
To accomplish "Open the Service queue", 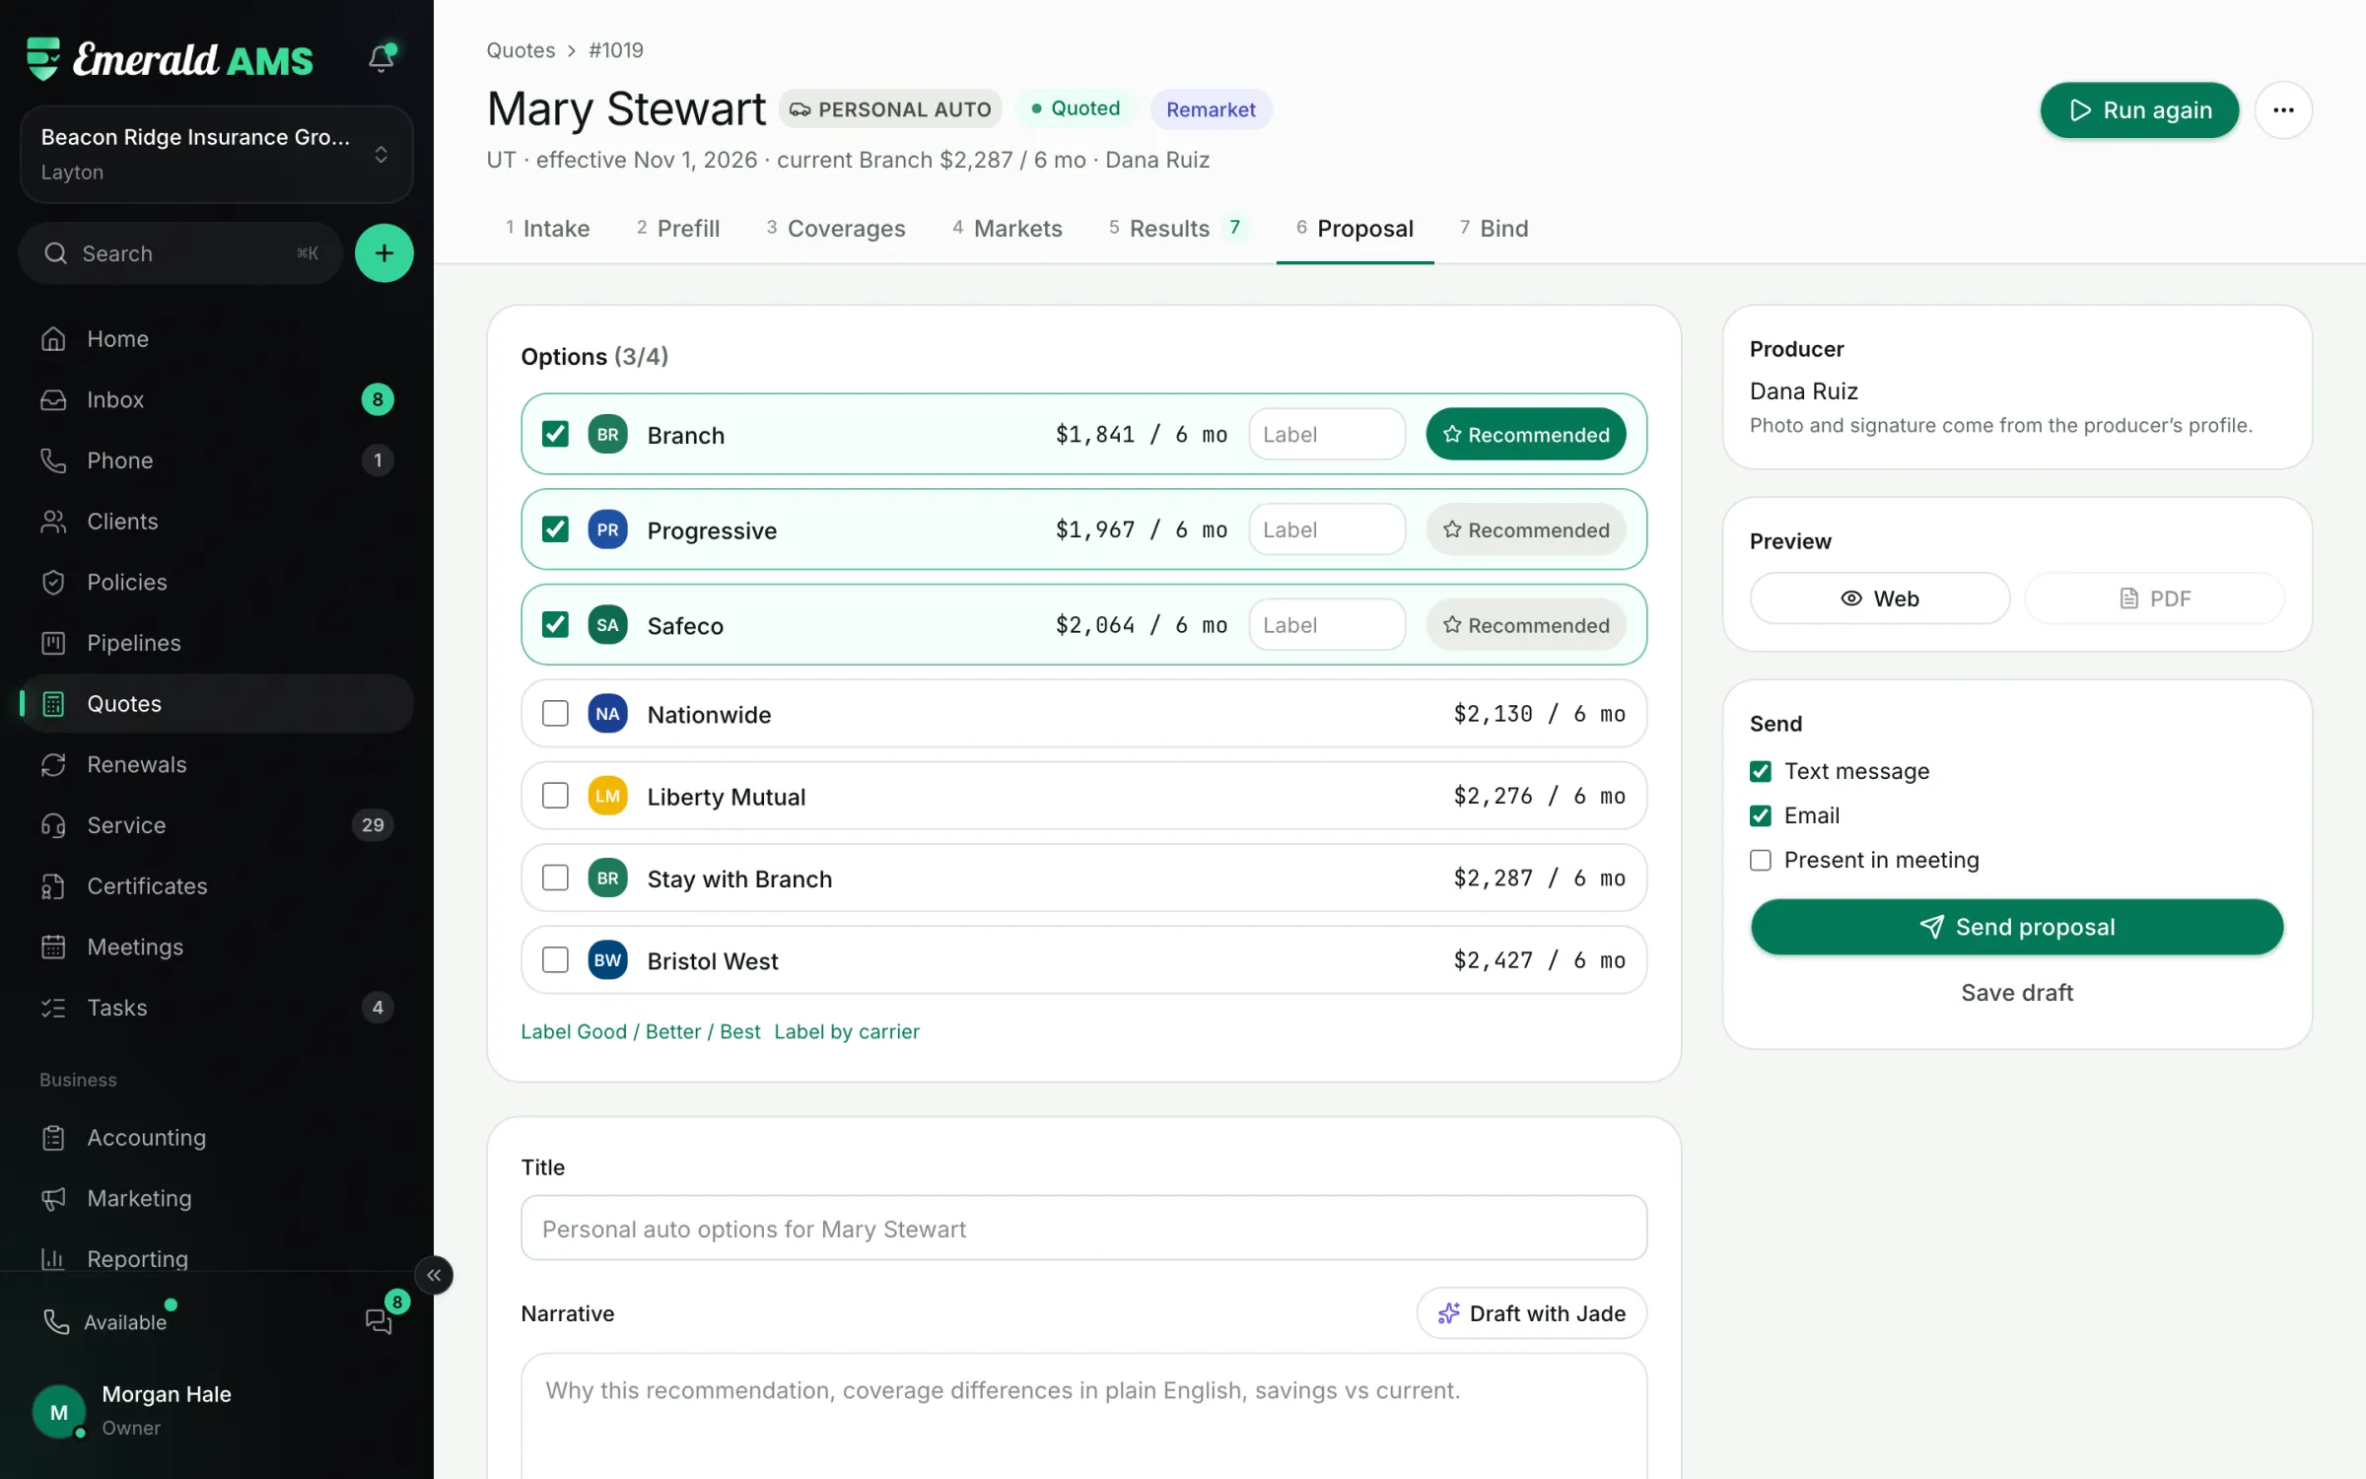I will pyautogui.click(x=216, y=825).
